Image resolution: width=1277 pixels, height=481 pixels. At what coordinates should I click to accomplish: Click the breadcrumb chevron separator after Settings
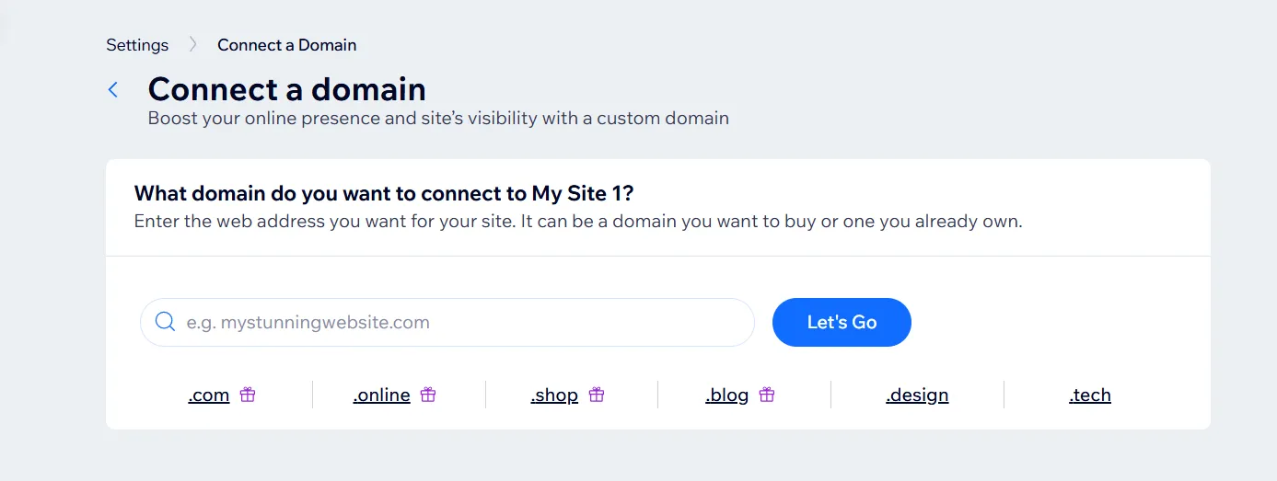[x=193, y=44]
